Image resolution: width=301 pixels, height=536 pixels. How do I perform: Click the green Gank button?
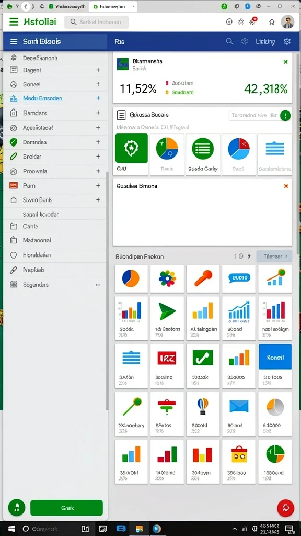pyautogui.click(x=66, y=508)
